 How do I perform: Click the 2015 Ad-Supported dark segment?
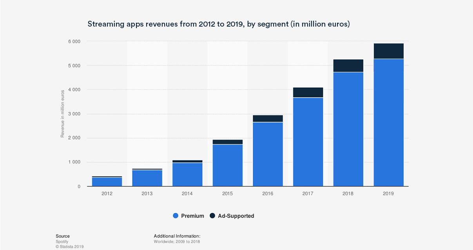tap(228, 142)
